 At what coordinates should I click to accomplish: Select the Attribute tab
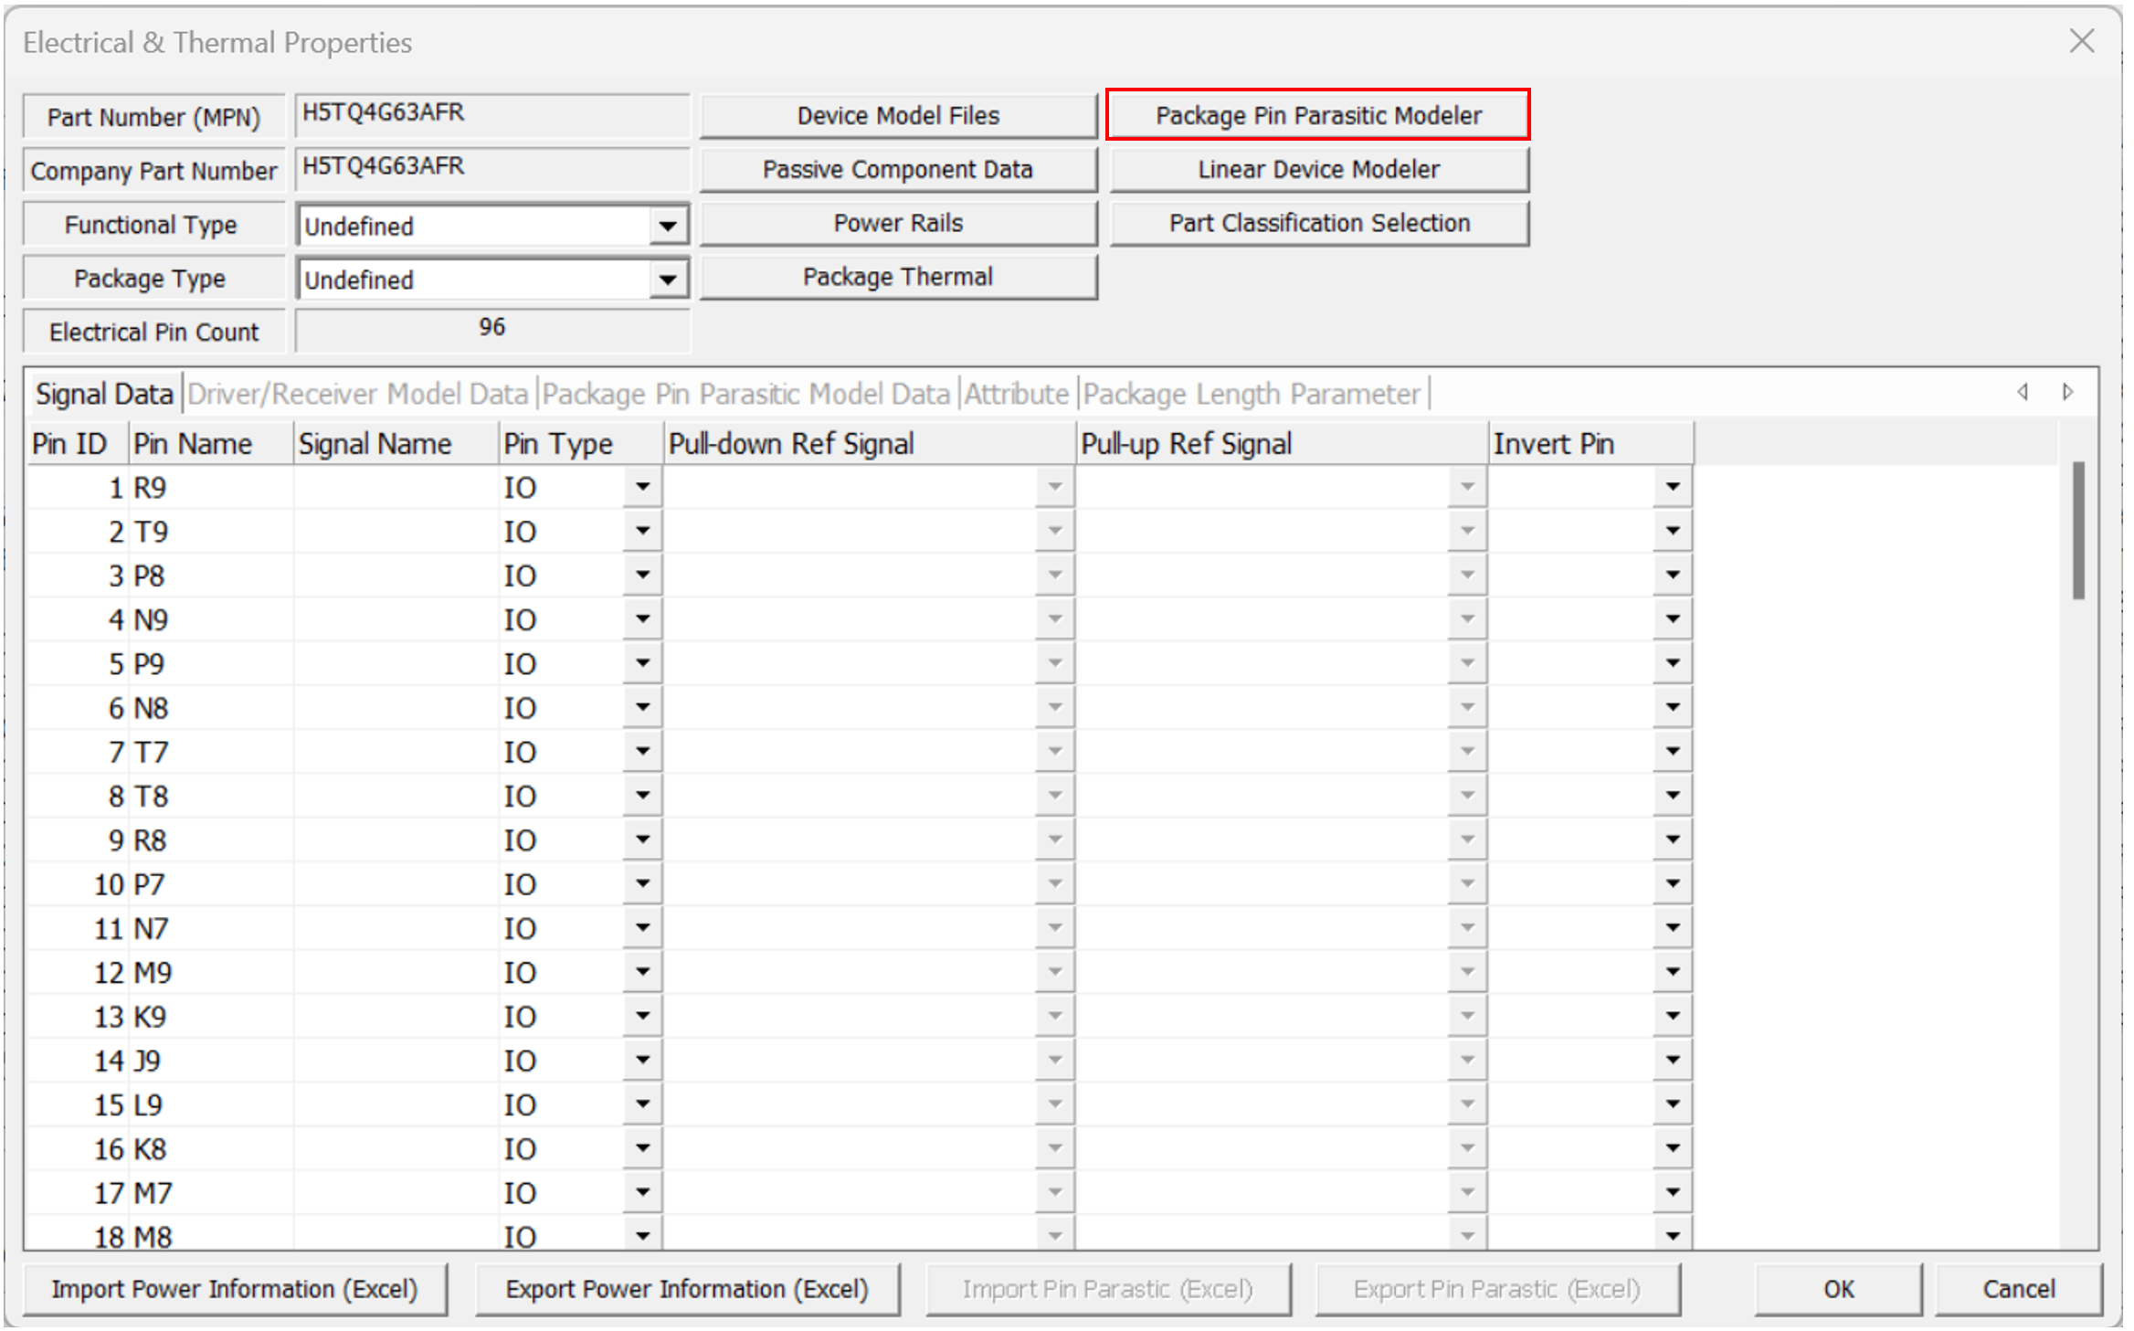(1016, 394)
